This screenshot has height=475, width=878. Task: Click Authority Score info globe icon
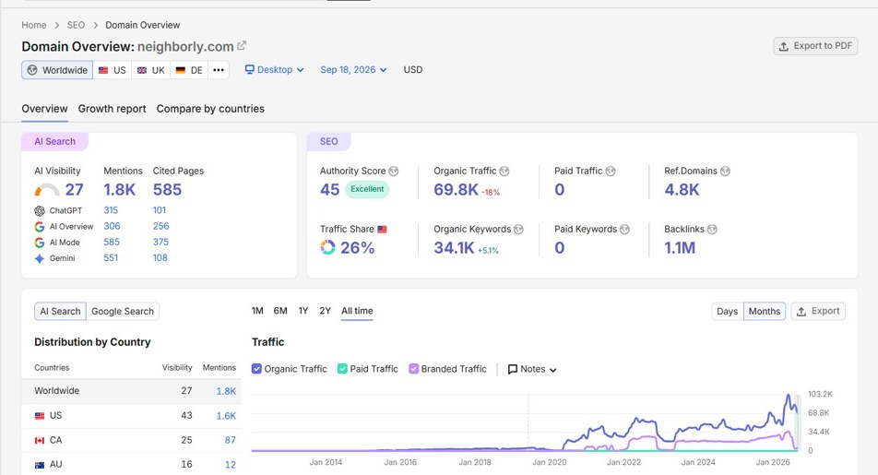pyautogui.click(x=394, y=172)
